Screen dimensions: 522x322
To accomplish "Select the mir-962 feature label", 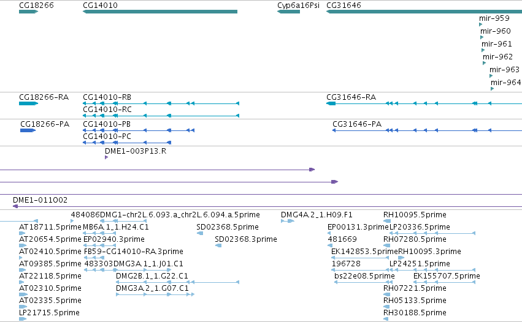I will 497,57.
